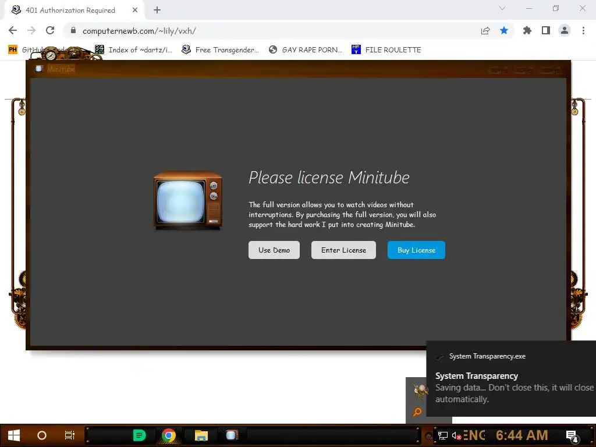
Task: Open network status tray icon
Action: [443, 435]
